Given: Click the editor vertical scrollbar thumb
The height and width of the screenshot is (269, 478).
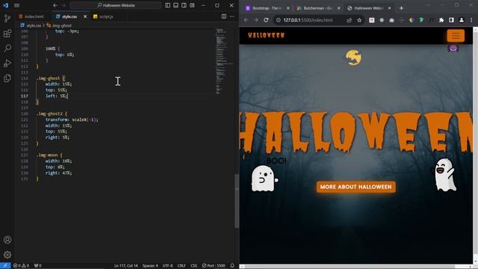Looking at the screenshot, I should (x=237, y=201).
